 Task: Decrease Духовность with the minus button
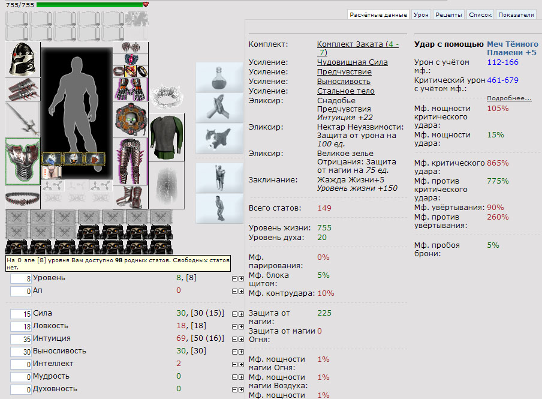(x=234, y=389)
